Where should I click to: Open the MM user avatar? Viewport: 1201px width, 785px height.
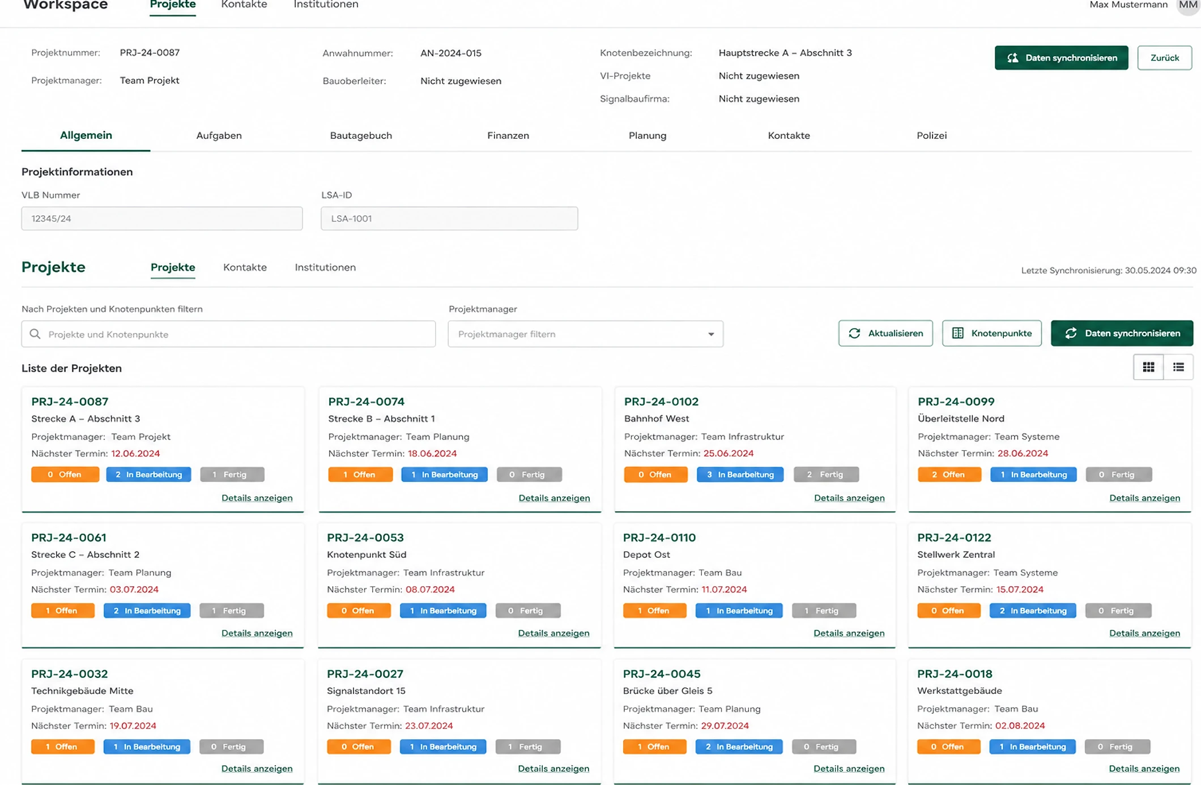coord(1188,6)
